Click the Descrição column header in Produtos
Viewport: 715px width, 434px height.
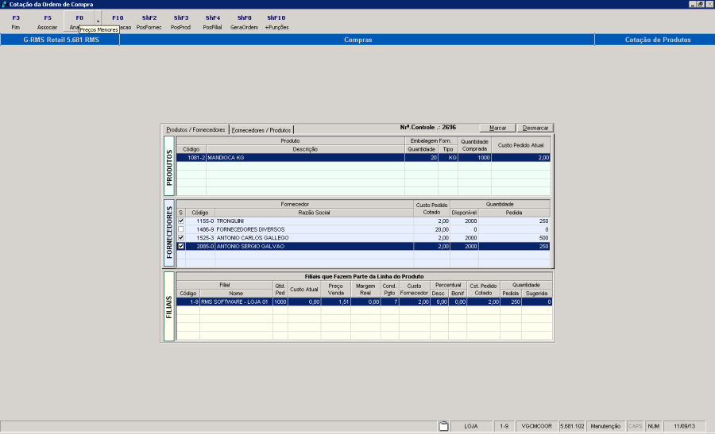tap(305, 149)
